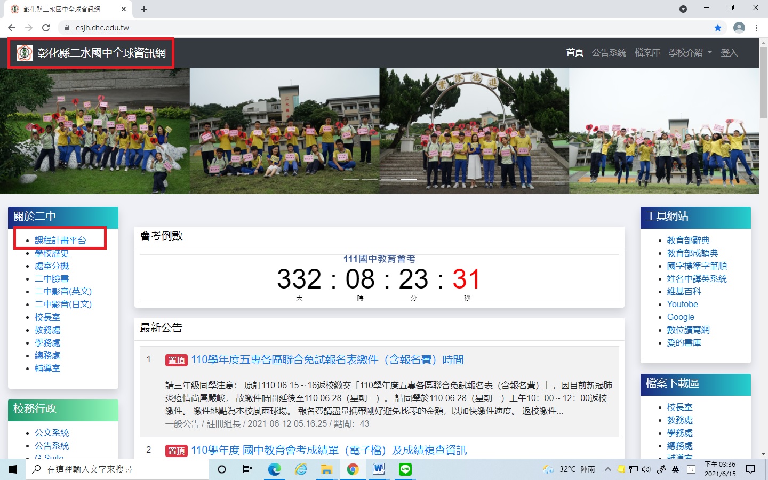
Task: Go to 首頁 in the navigation bar
Action: (x=575, y=53)
